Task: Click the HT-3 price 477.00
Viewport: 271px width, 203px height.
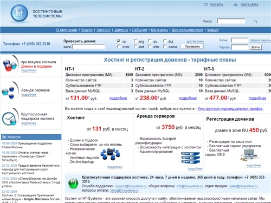Action: (218, 98)
